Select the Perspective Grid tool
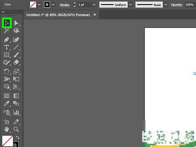 click(16, 87)
